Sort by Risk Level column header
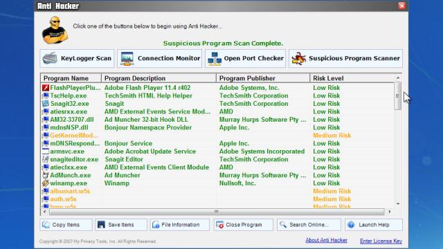Image resolution: width=443 pixels, height=249 pixels. tap(352, 78)
